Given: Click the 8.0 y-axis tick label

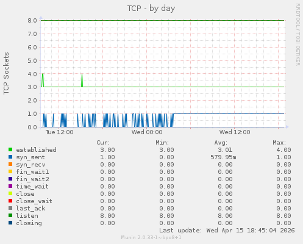Looking at the screenshot, I should (x=32, y=21).
